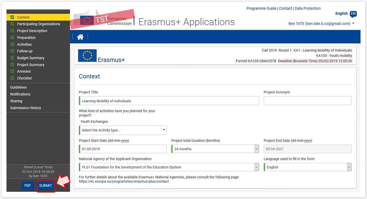Expand Ben TATE user account menu
This screenshot has height=199, width=367.
(x=321, y=24)
